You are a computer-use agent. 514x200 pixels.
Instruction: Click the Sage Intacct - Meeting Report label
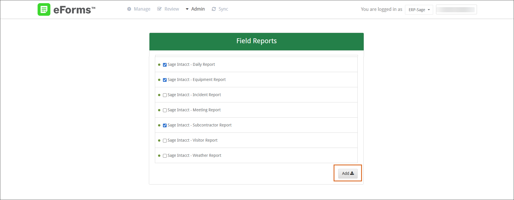[194, 110]
